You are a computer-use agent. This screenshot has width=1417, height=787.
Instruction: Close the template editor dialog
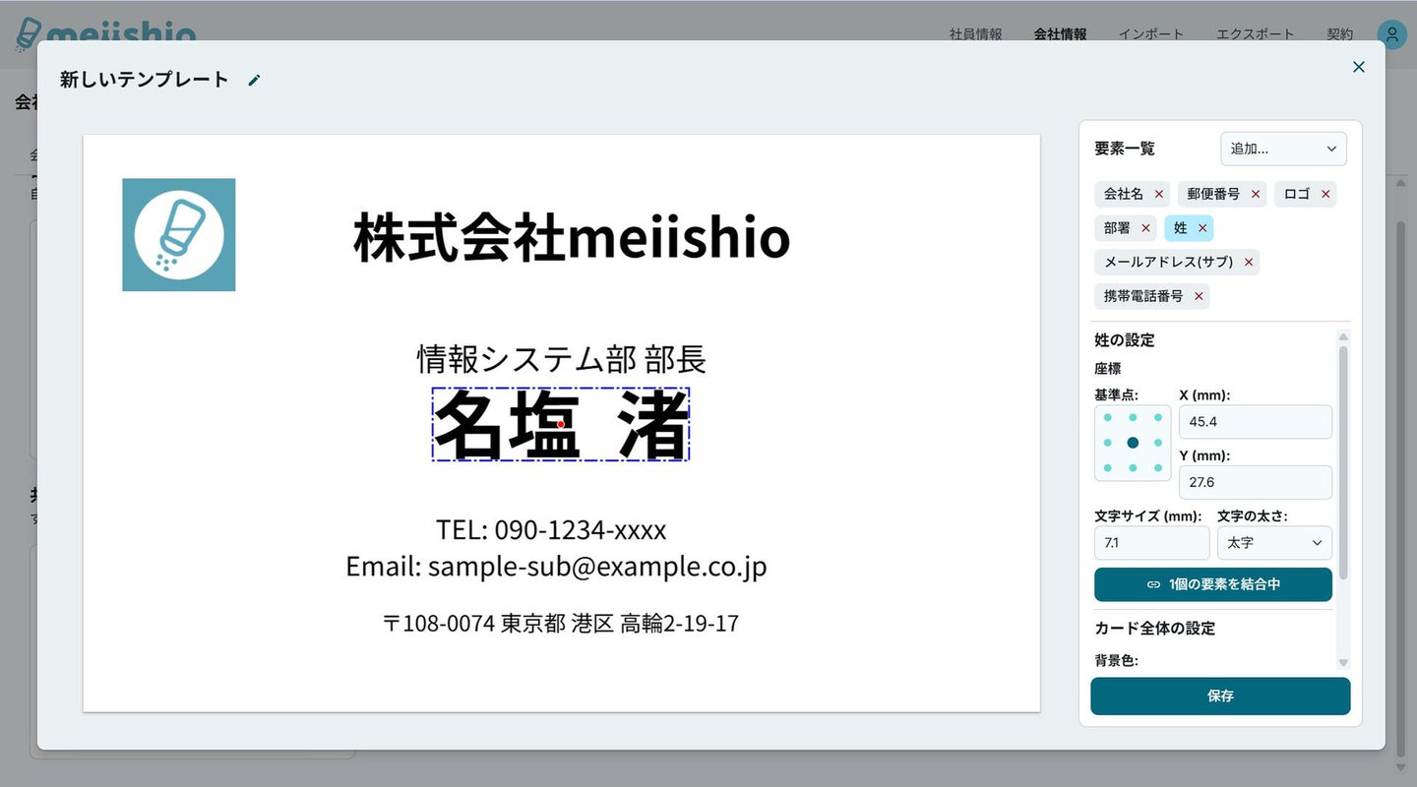click(x=1359, y=67)
